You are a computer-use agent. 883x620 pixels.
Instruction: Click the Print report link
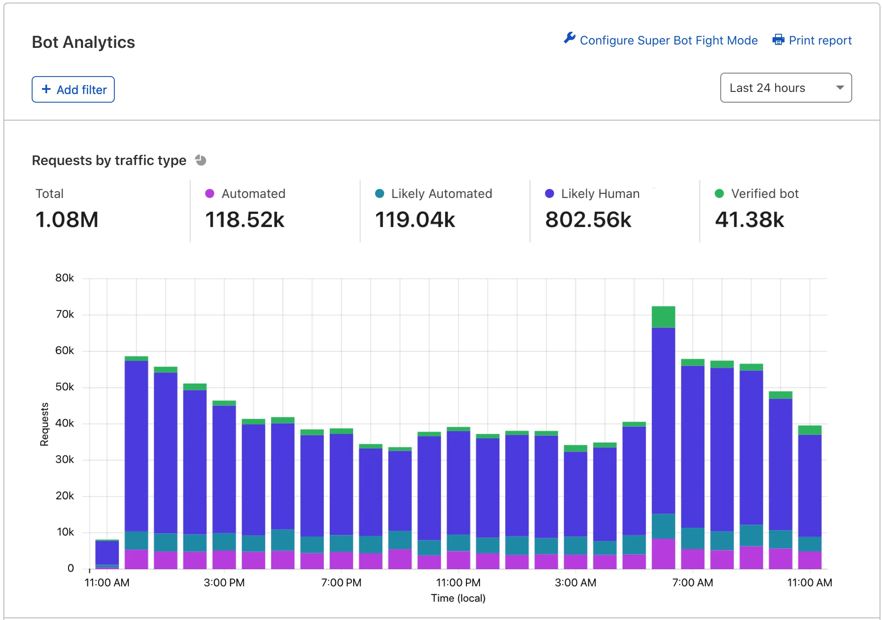820,40
